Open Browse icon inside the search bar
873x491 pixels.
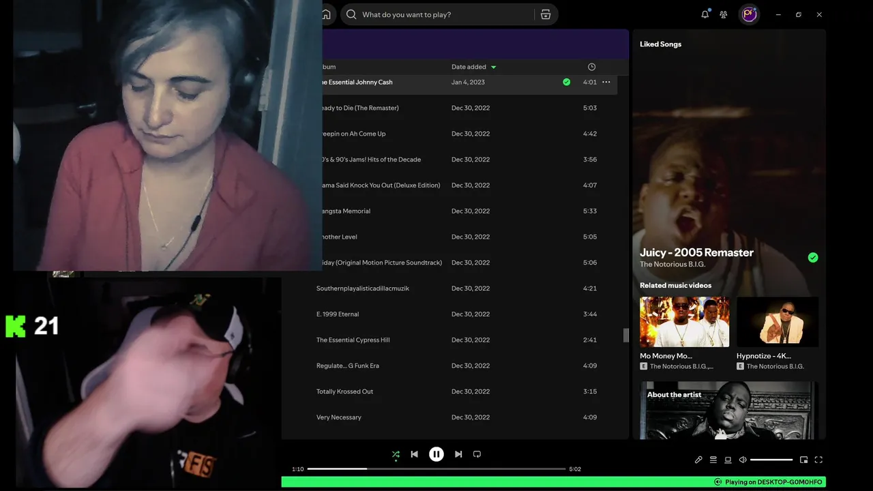[546, 14]
